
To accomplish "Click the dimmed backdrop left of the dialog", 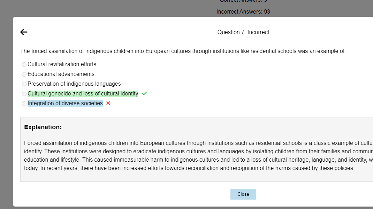I will coord(6,104).
